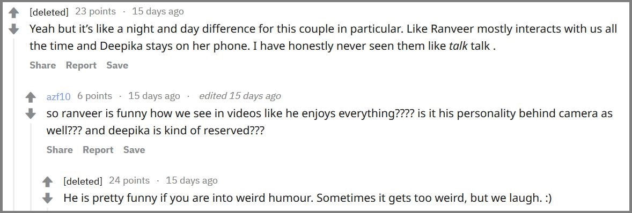Collapse the top comment thread via its line
The image size is (632, 213).
point(14,124)
